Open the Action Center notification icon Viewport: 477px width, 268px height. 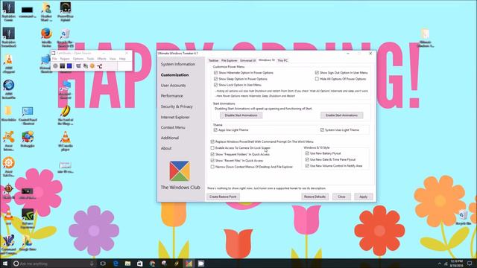pos(470,264)
